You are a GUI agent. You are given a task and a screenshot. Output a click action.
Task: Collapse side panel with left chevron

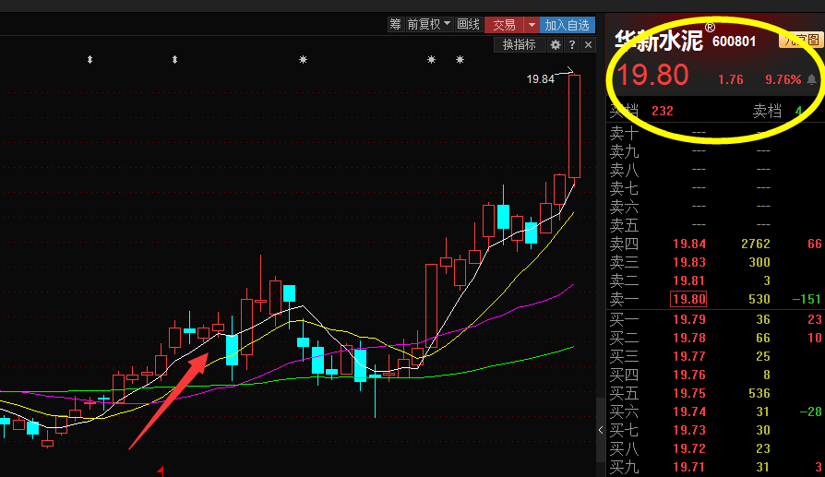tap(602, 430)
